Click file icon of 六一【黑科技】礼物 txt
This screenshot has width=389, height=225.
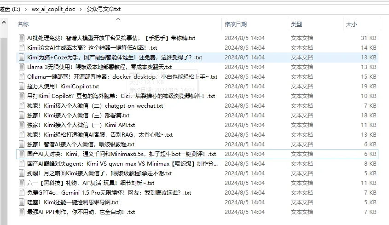point(22,183)
